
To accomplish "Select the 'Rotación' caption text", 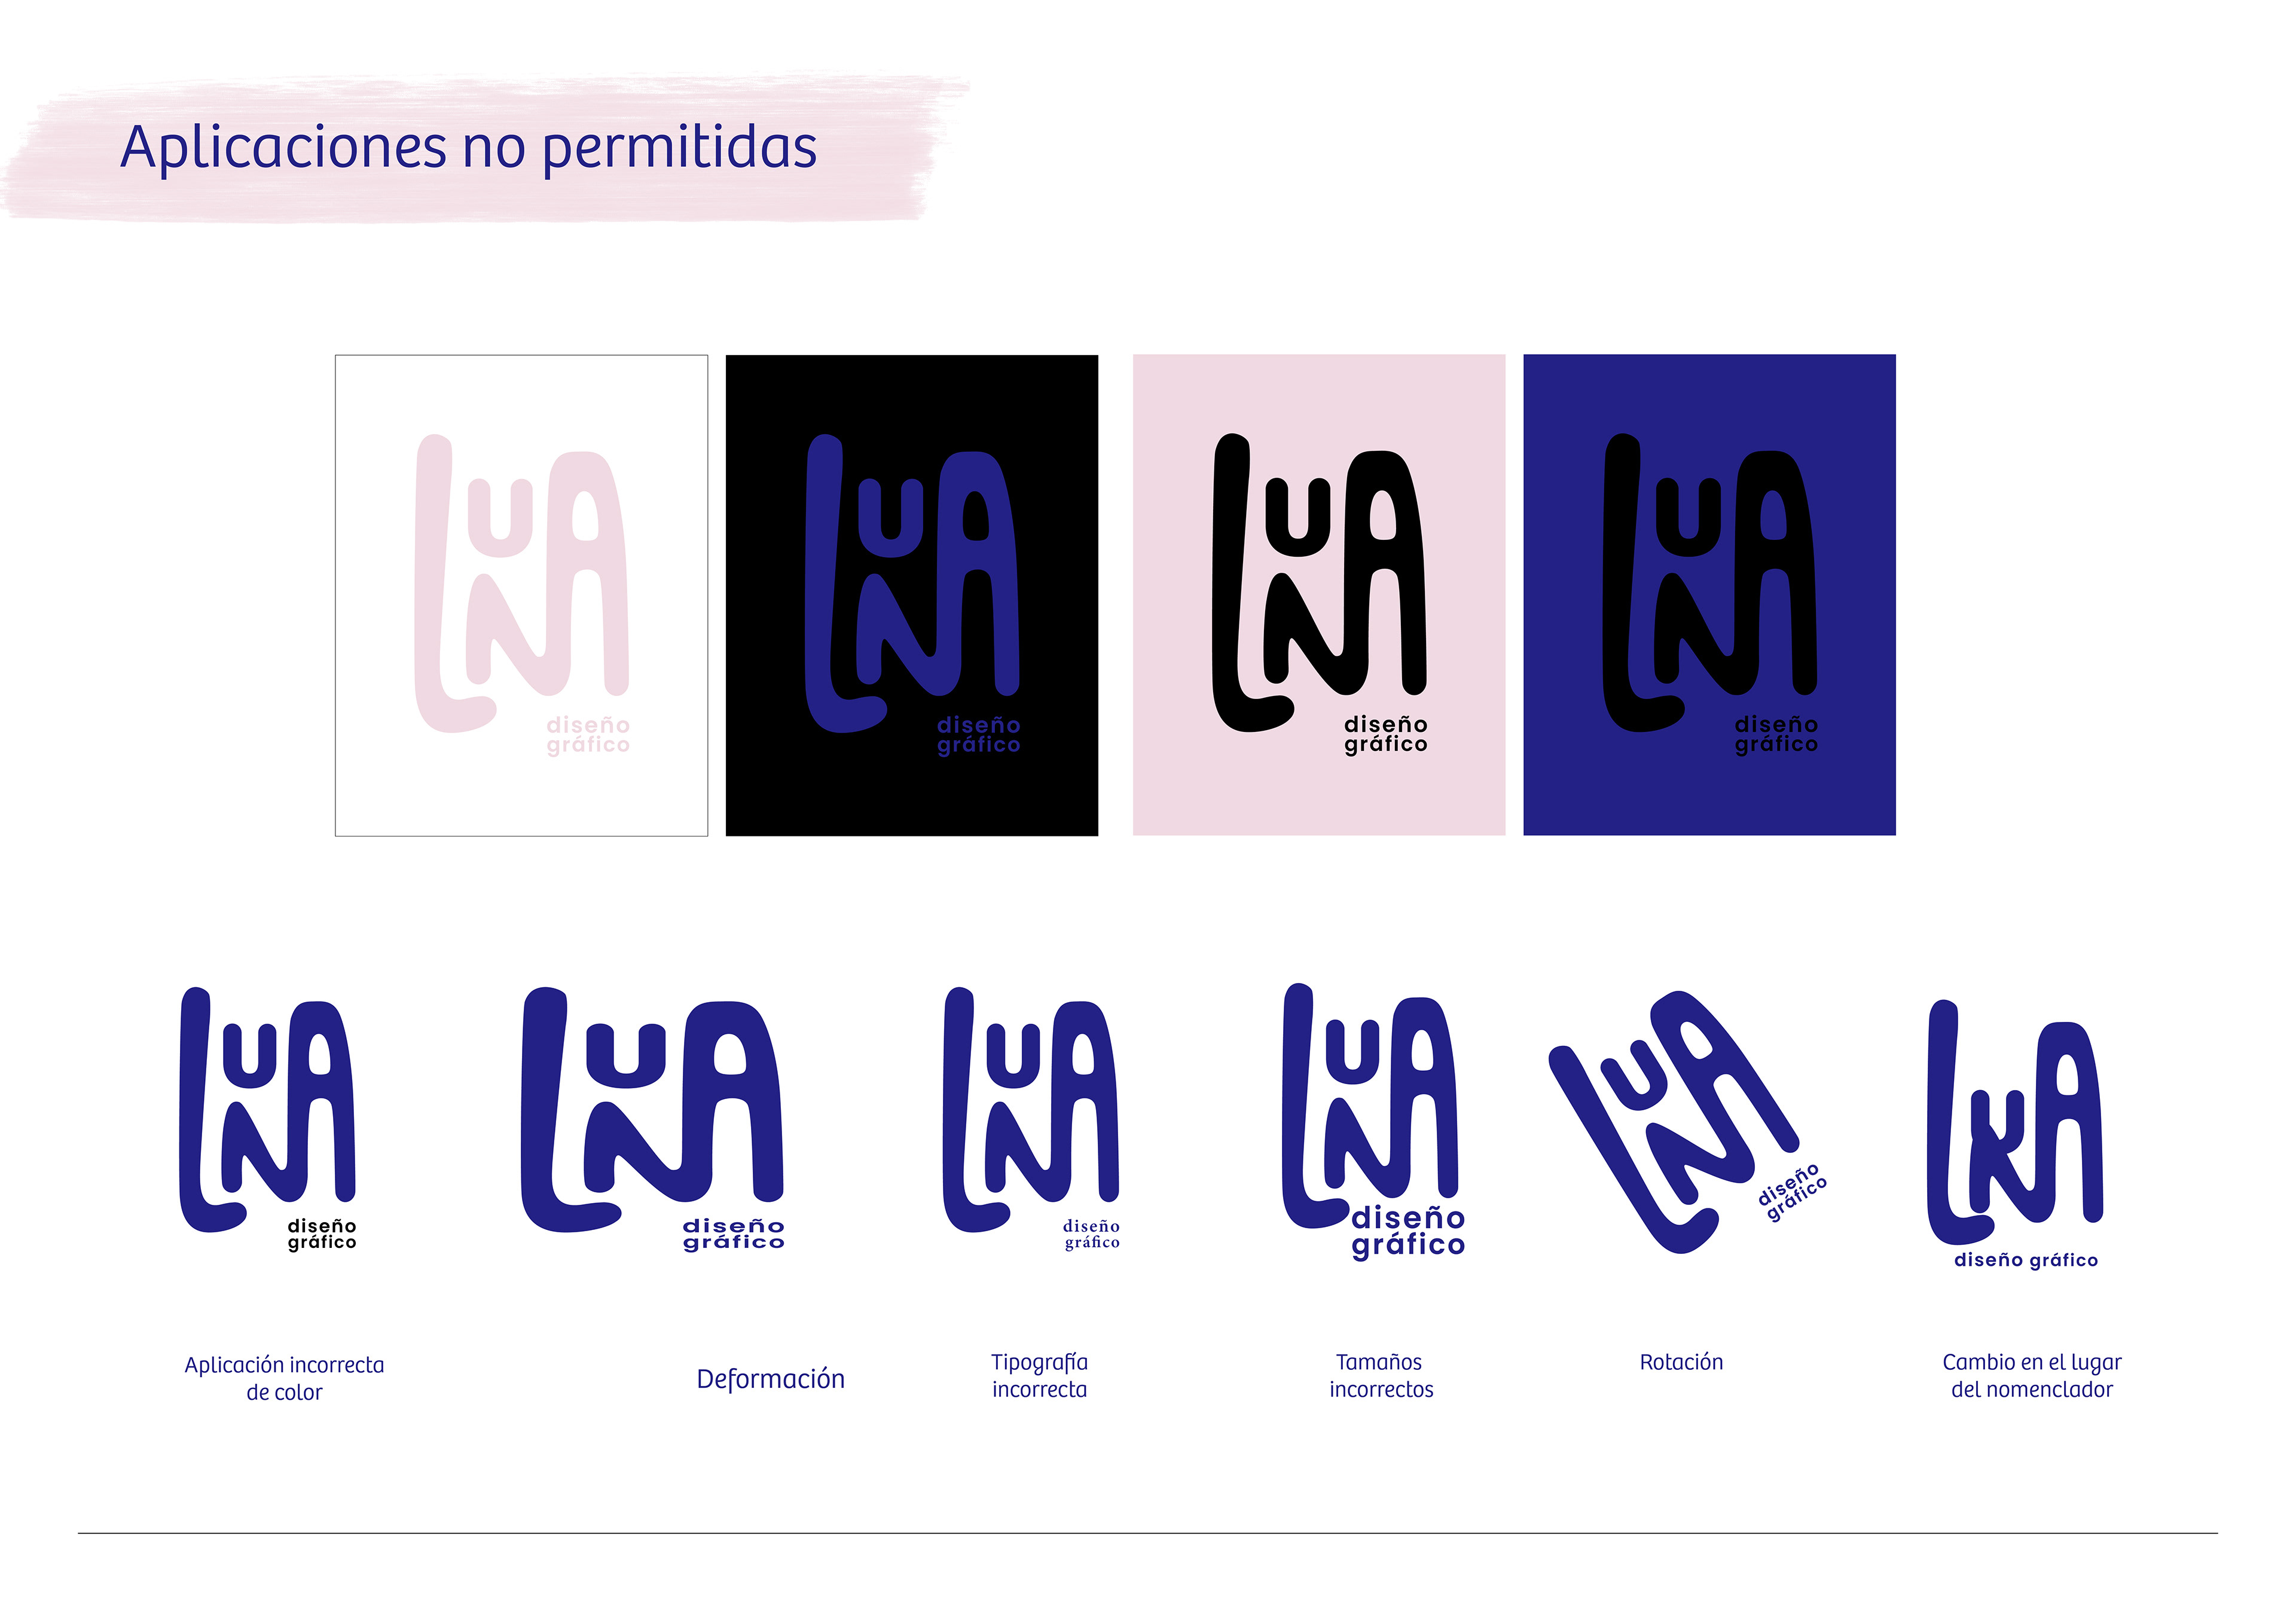I will [x=1681, y=1362].
